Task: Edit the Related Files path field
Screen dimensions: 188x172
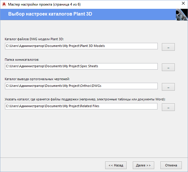Action: point(81,106)
